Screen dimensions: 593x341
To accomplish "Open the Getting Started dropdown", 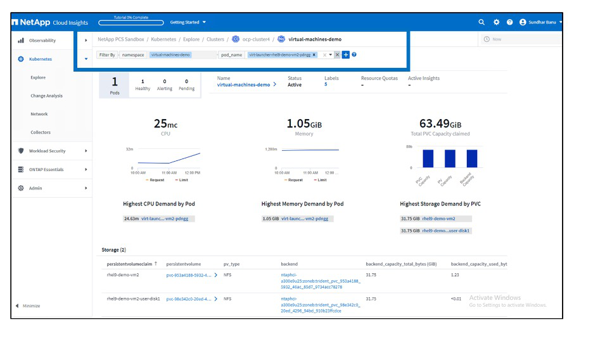I will [x=188, y=22].
